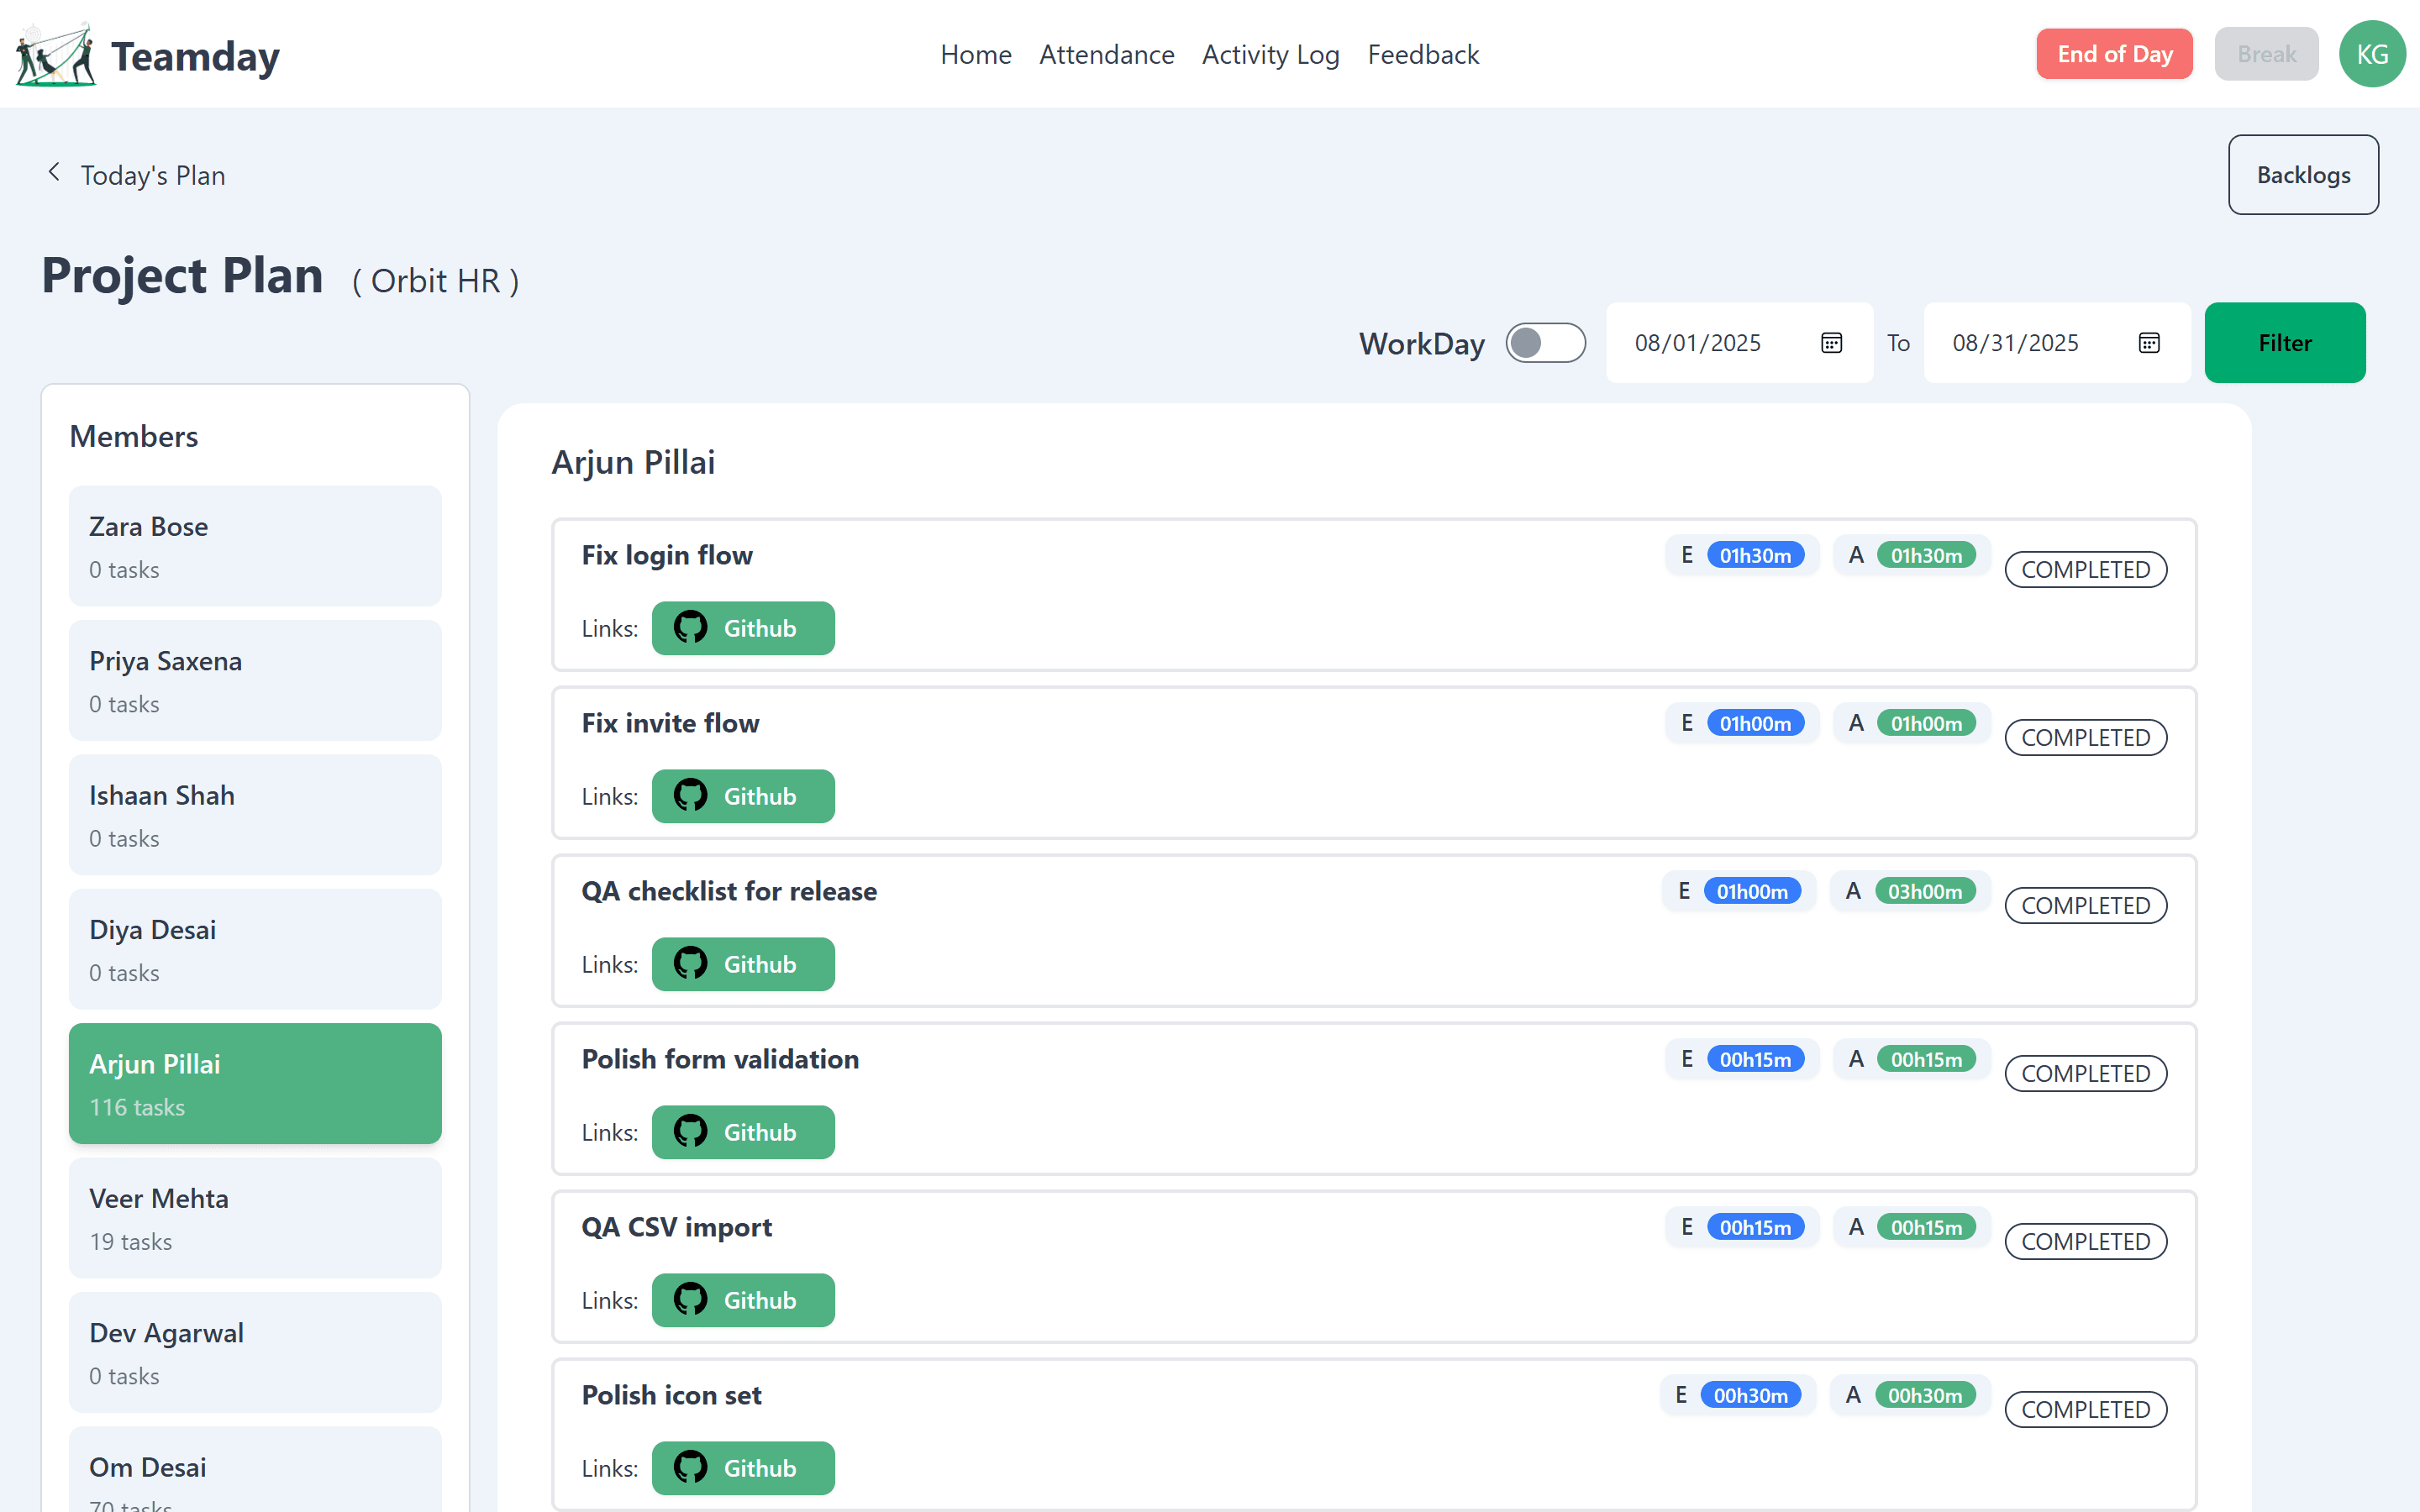Apply the date Filter button
The height and width of the screenshot is (1512, 2420).
[2284, 343]
